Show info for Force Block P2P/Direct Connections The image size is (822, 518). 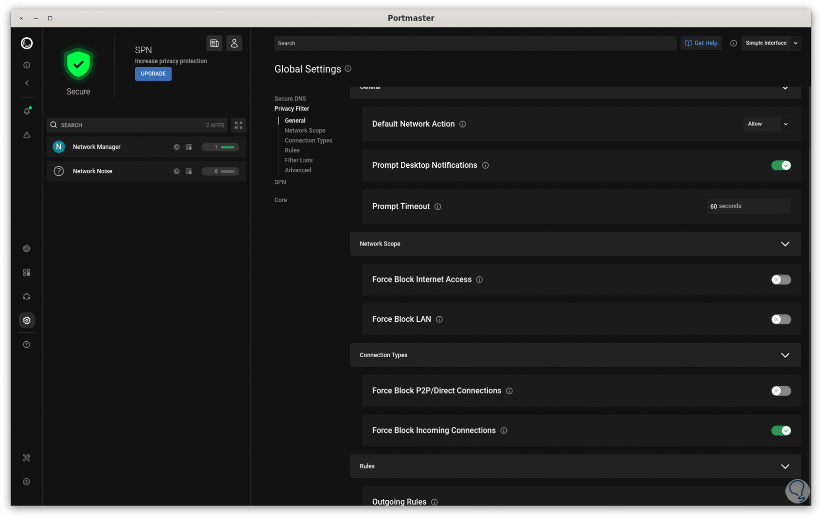pyautogui.click(x=509, y=391)
